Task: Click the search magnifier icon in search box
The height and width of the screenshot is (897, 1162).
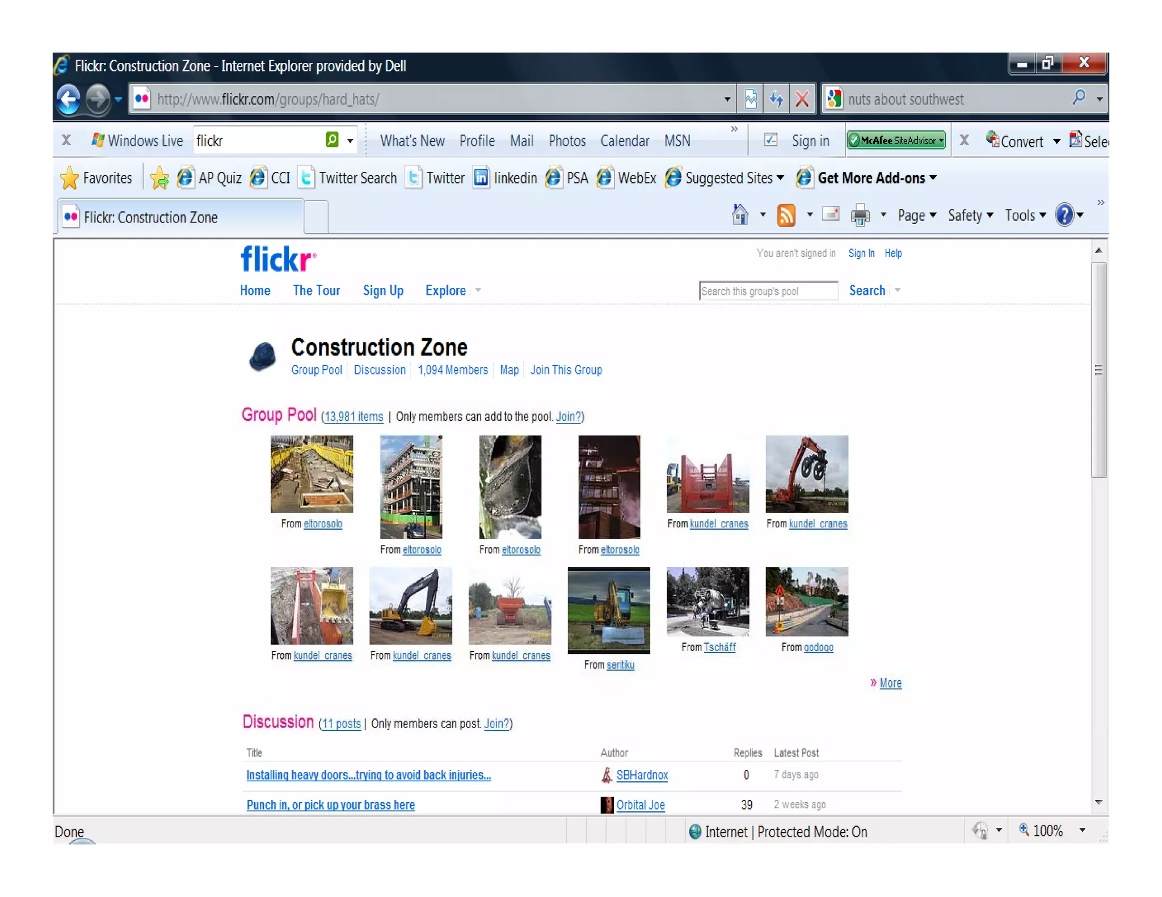Action: 1079,98
